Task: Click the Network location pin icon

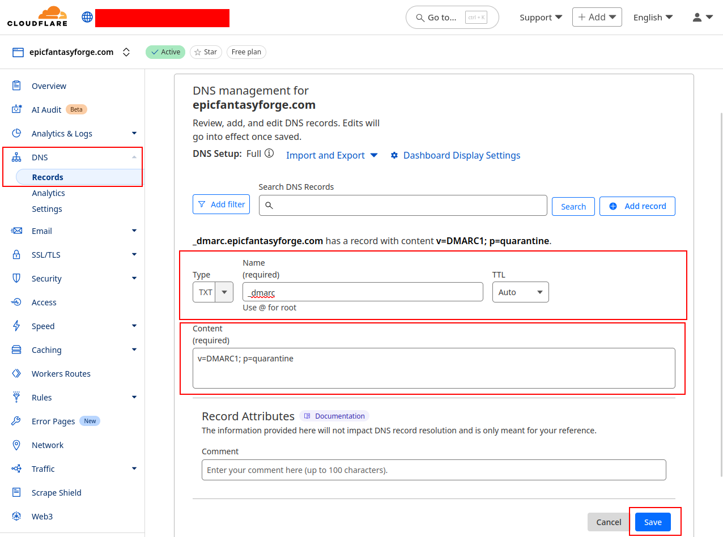Action: (x=16, y=445)
